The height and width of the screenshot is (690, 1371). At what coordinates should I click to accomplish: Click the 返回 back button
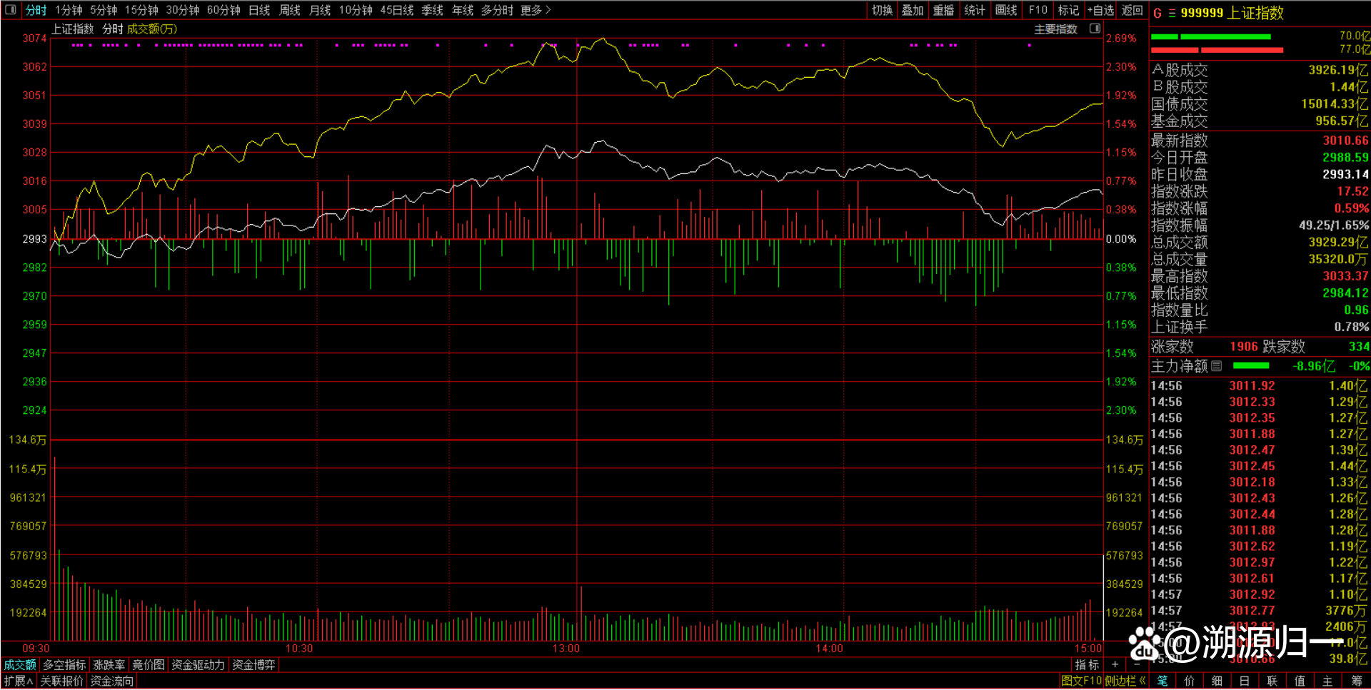[x=1132, y=10]
